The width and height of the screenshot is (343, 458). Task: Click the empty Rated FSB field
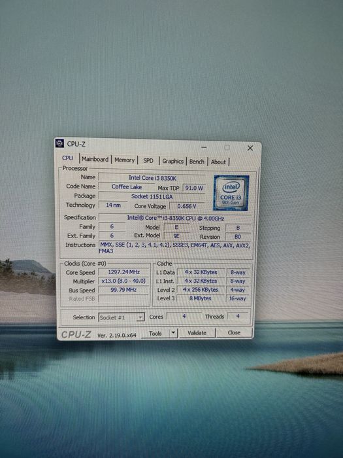pyautogui.click(x=123, y=298)
